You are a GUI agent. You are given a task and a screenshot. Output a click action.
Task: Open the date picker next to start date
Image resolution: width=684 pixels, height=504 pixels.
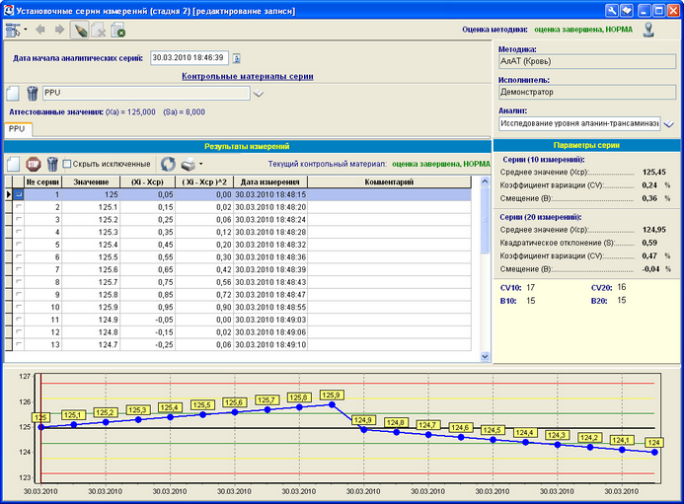tap(236, 58)
